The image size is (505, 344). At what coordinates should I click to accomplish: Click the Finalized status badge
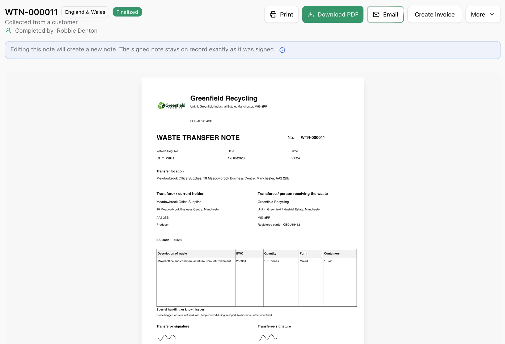[x=127, y=12]
